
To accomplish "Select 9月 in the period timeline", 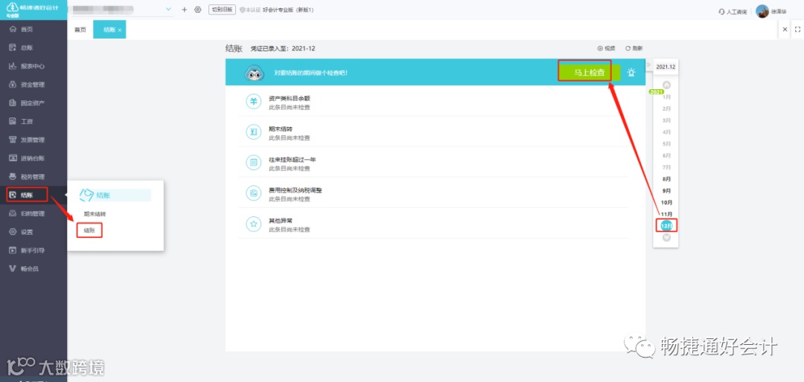I will click(x=666, y=190).
